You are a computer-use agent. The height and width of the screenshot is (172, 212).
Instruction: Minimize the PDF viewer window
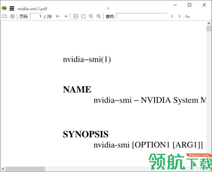point(175,5)
